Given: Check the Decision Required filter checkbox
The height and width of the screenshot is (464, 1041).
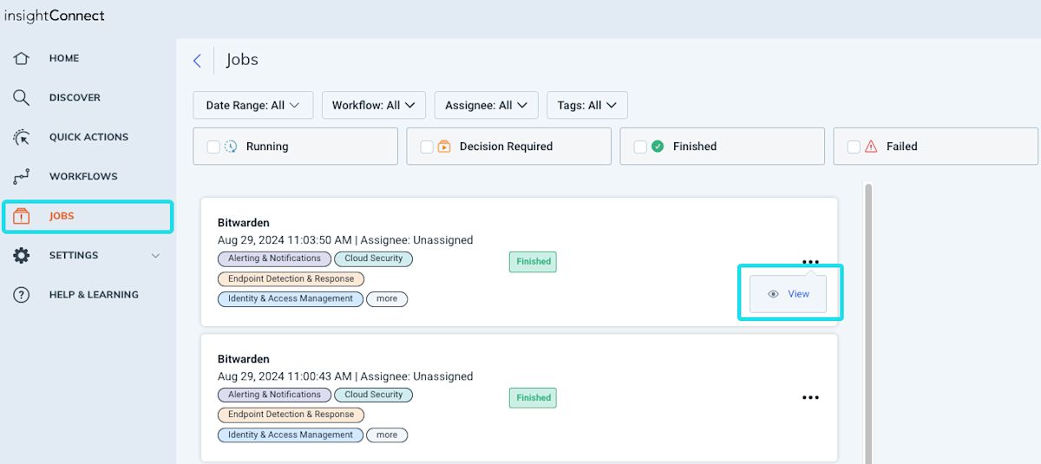Looking at the screenshot, I should pyautogui.click(x=427, y=147).
